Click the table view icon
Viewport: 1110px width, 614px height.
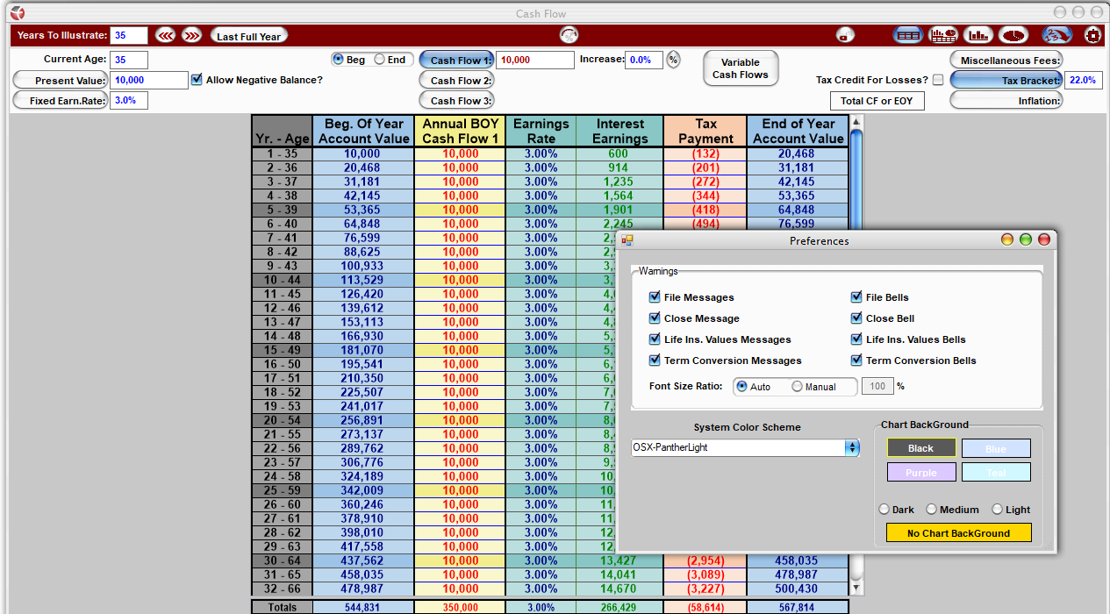pyautogui.click(x=907, y=35)
